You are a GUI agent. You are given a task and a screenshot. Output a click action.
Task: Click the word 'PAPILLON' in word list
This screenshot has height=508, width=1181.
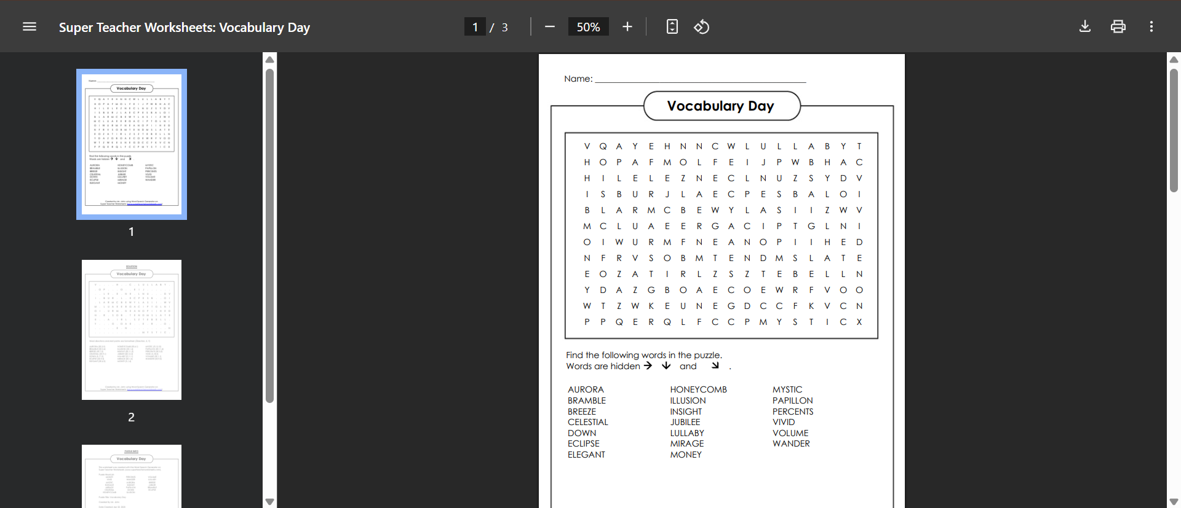(793, 401)
